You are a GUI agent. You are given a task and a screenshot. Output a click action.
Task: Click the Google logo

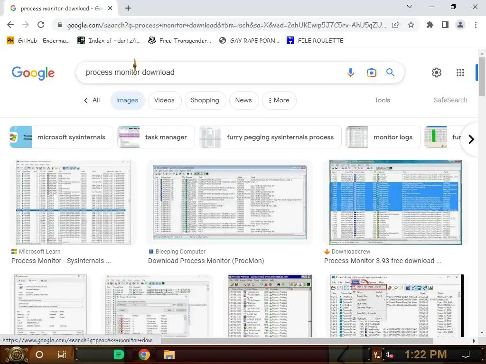(33, 73)
